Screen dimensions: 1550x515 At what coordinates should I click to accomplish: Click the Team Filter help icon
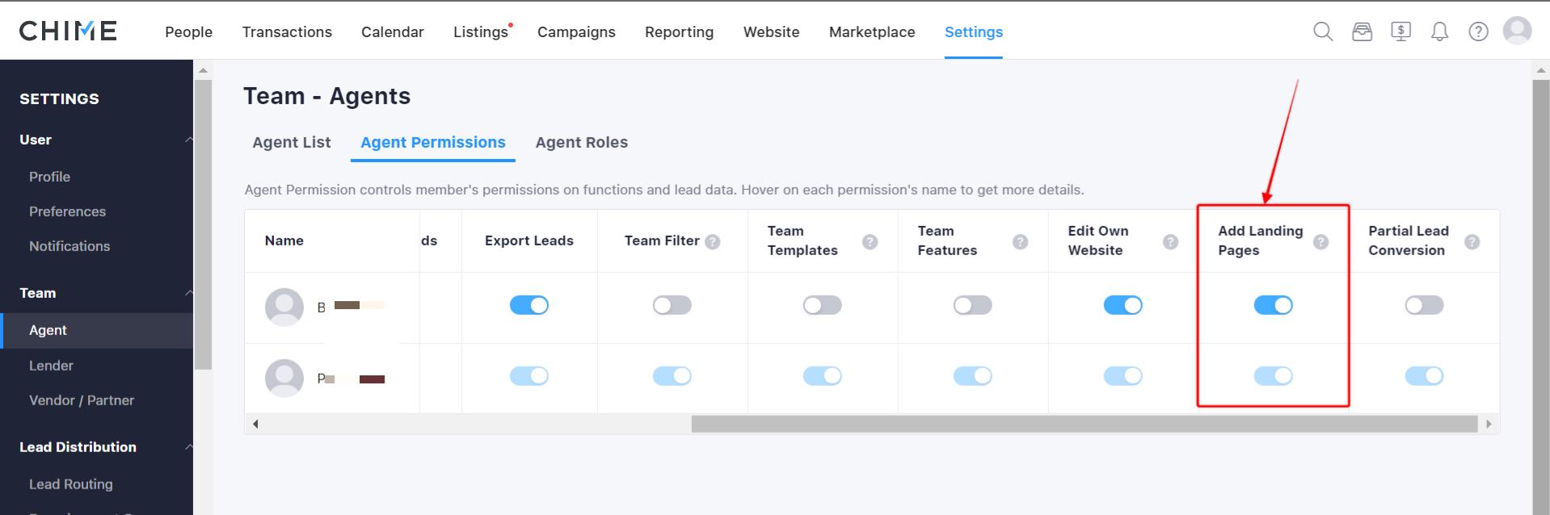tap(712, 241)
